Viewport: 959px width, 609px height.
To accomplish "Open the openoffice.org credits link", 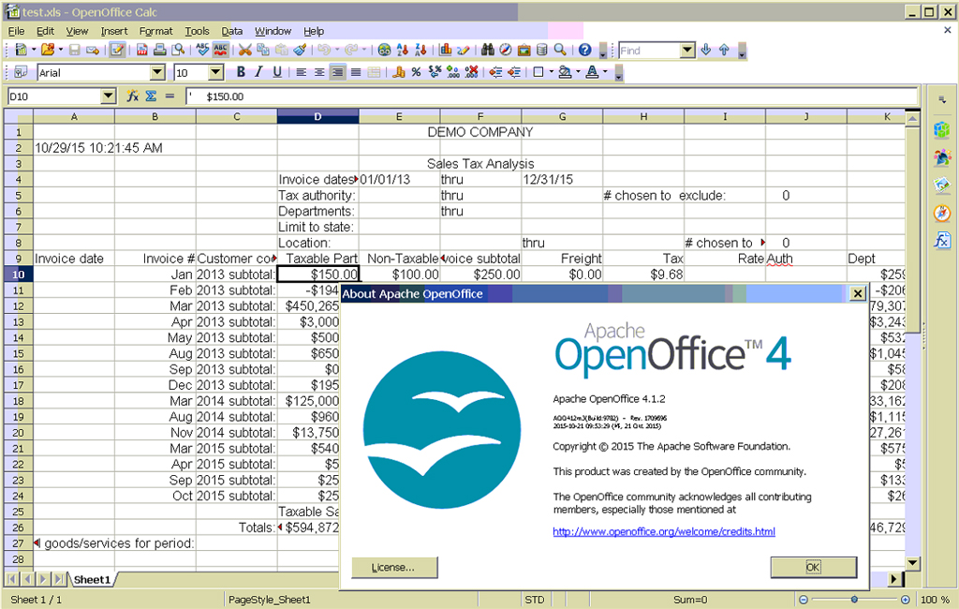I will coord(664,532).
